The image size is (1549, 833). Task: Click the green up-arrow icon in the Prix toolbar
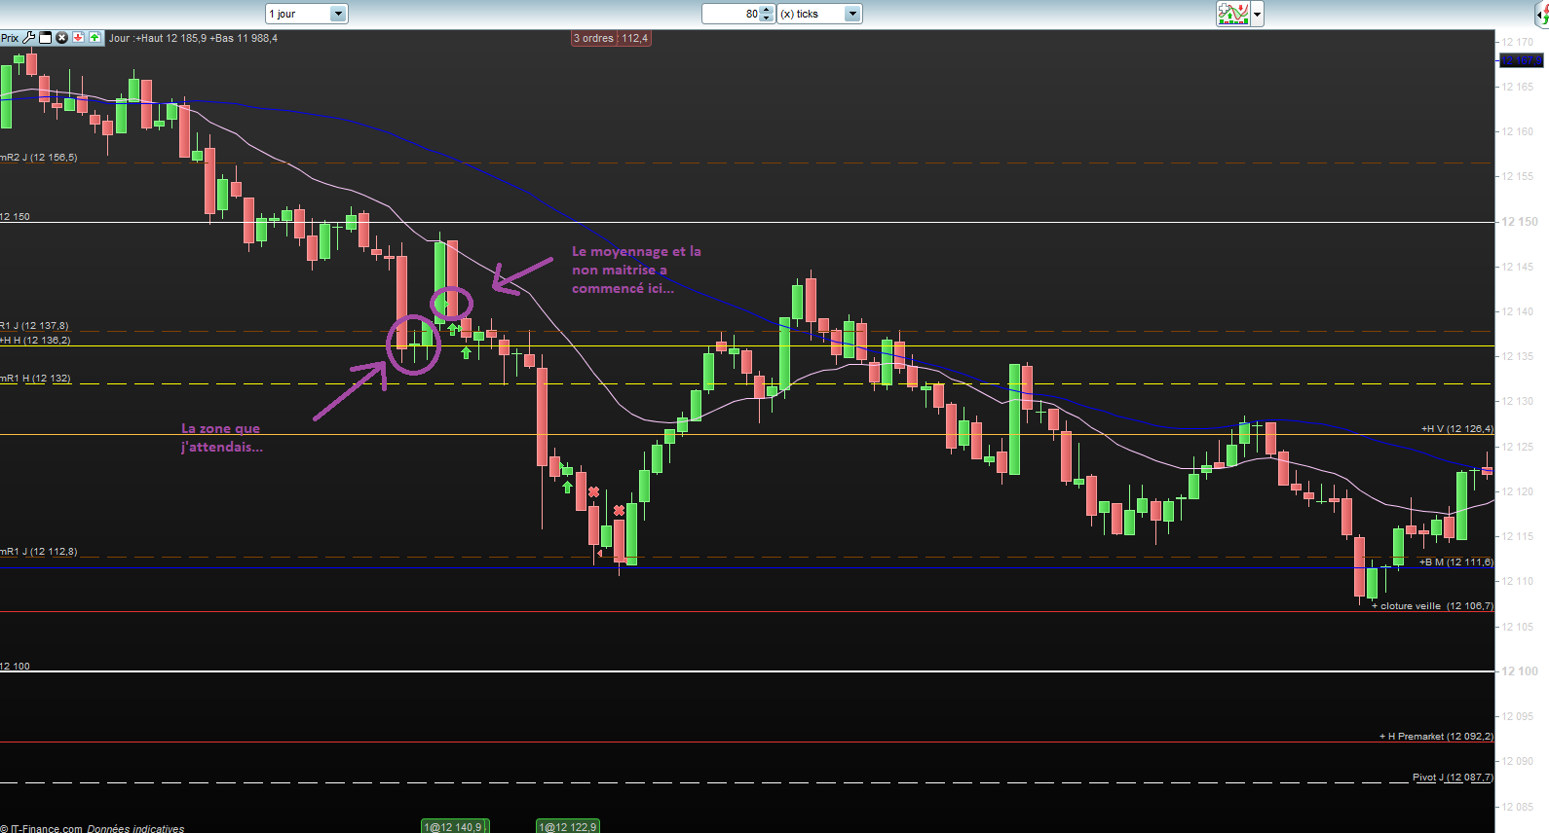(94, 38)
